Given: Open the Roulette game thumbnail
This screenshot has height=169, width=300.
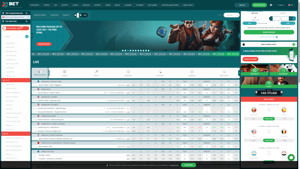Looking at the screenshot, I should (254, 70).
